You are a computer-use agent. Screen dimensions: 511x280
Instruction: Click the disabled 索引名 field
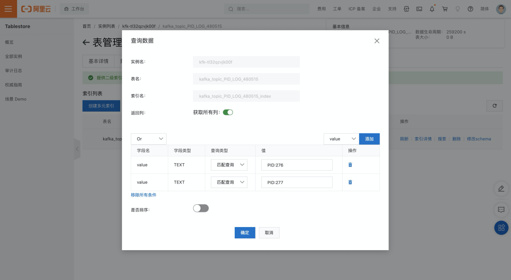247,96
